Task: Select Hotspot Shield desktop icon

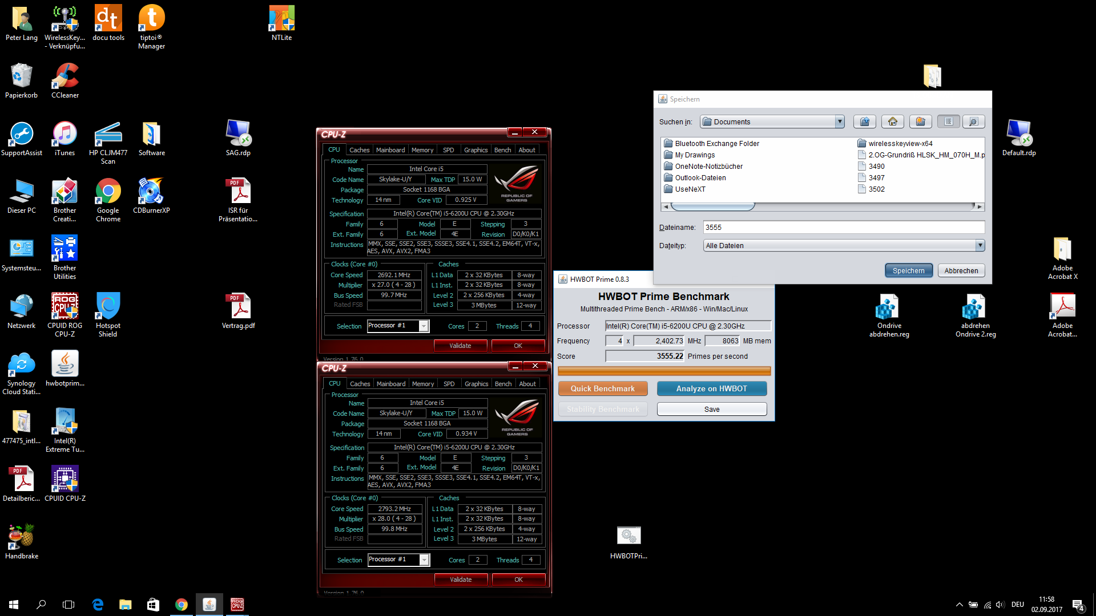Action: coord(108,315)
